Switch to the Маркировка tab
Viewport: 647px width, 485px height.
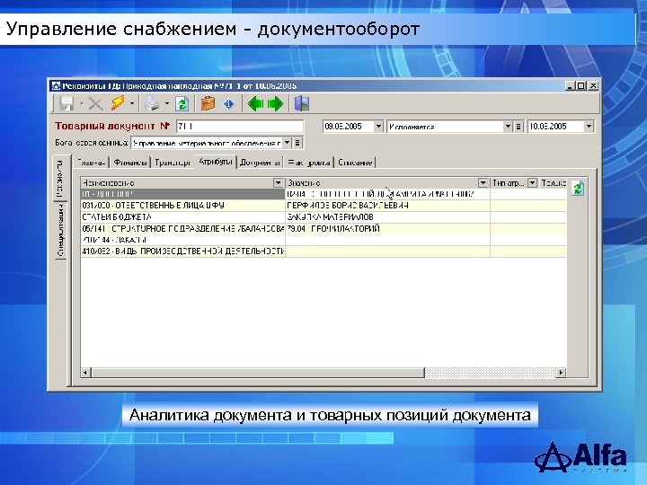(x=309, y=163)
